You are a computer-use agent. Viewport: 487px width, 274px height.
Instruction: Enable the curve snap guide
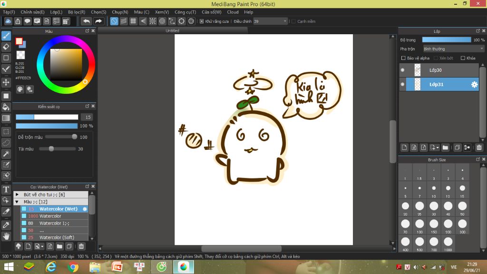coord(172,21)
